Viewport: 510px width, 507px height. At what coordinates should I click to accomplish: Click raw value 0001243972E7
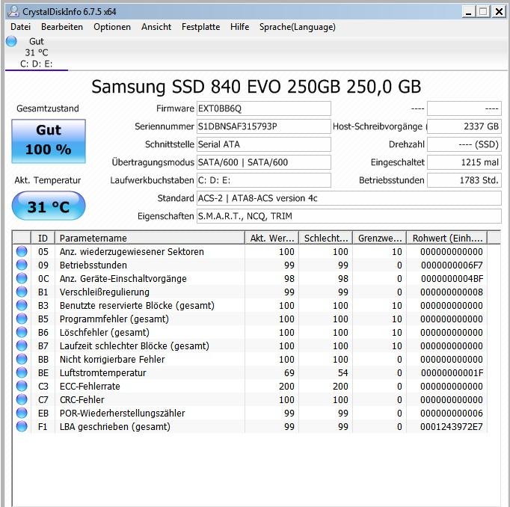[452, 427]
